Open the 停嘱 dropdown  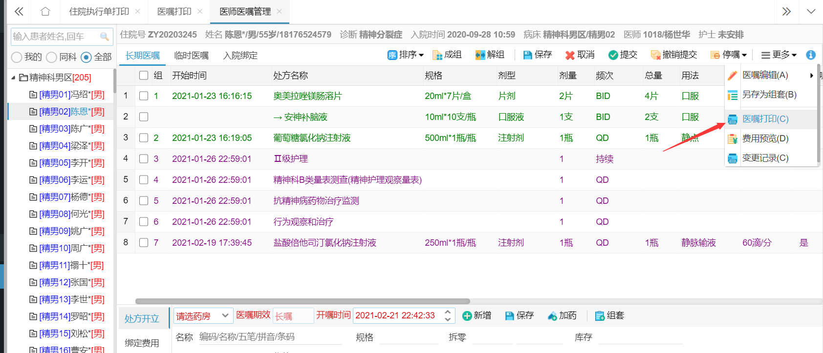coord(729,55)
